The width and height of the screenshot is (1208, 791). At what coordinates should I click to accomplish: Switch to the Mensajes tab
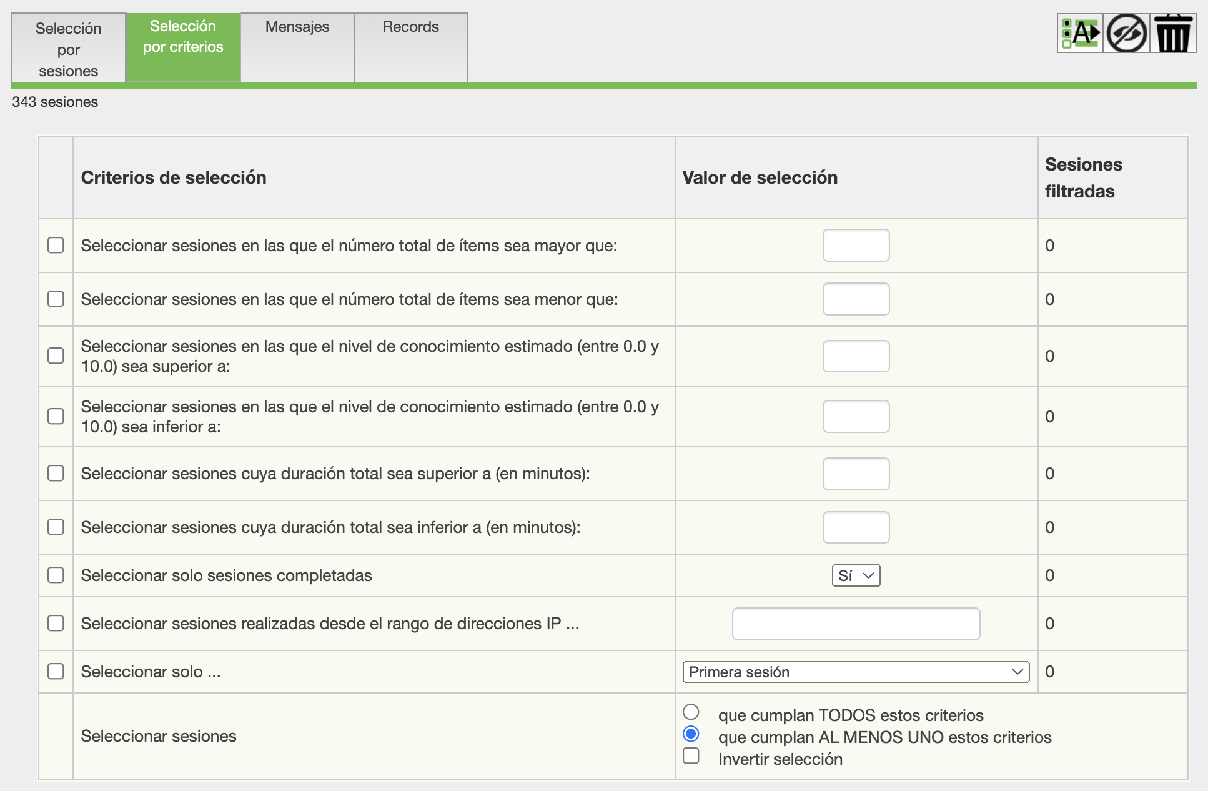coord(297,27)
